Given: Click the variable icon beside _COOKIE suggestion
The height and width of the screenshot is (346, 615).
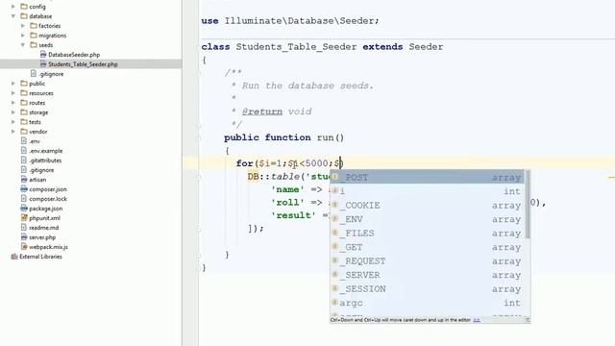Looking at the screenshot, I should [x=335, y=205].
